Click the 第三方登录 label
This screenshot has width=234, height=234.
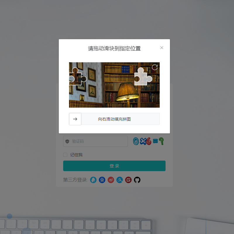[x=75, y=180]
